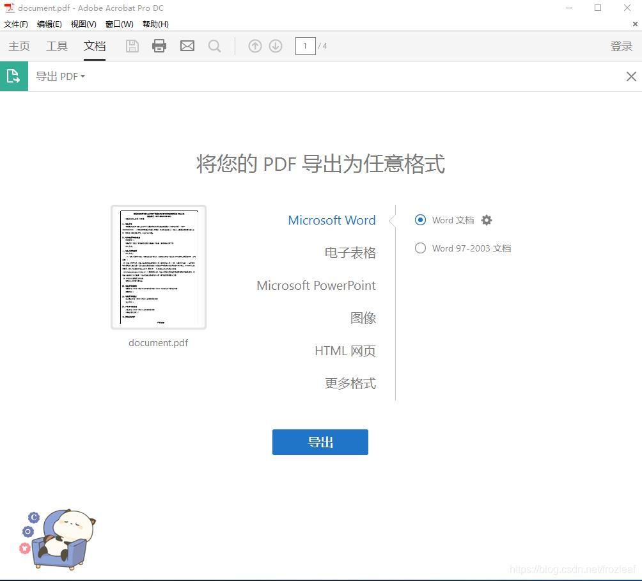Click the document.pdf page thumbnail
This screenshot has width=642, height=581.
[159, 267]
